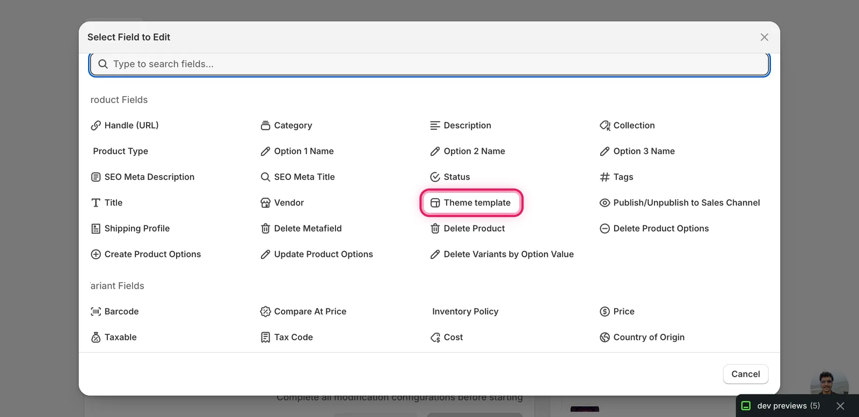Click the Country of Origin globe icon
The width and height of the screenshot is (859, 417).
click(x=605, y=338)
